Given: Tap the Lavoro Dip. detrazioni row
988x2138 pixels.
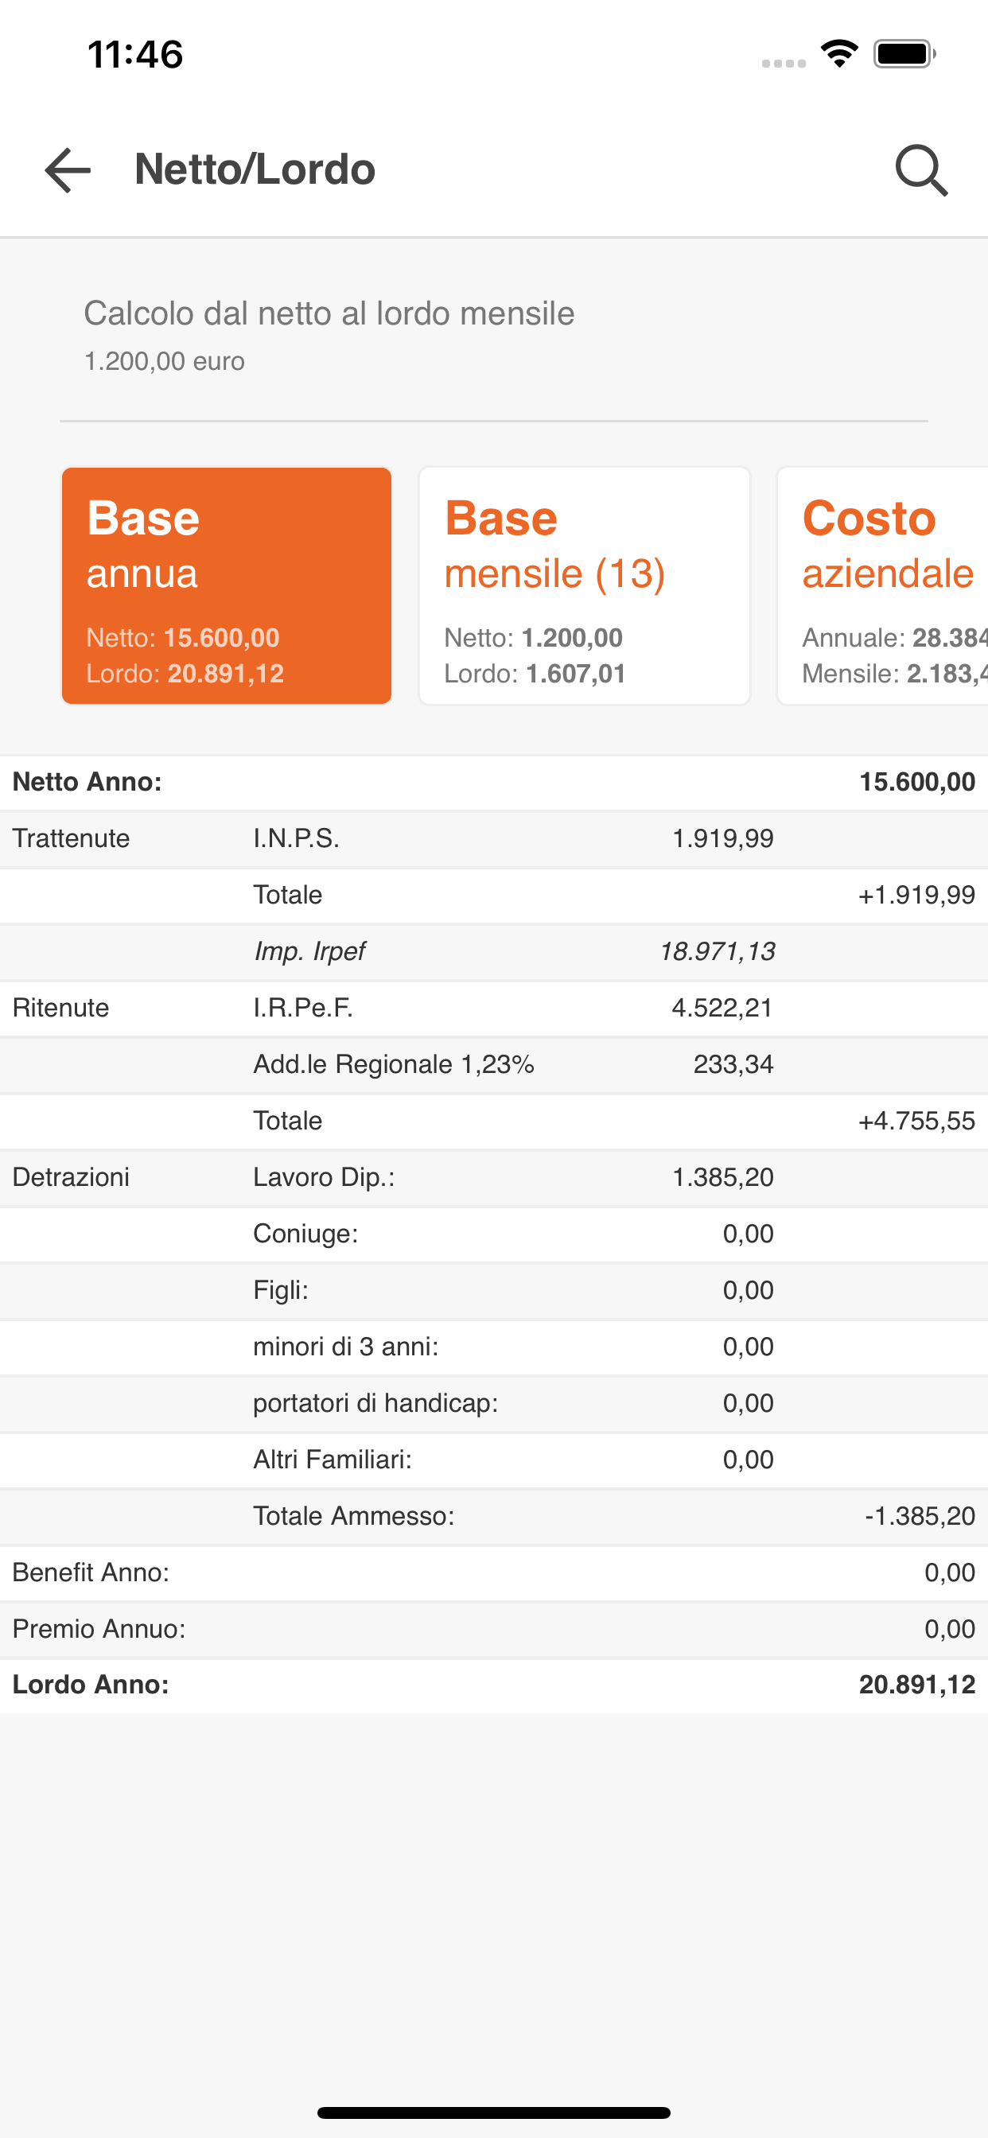Looking at the screenshot, I should coord(494,1177).
